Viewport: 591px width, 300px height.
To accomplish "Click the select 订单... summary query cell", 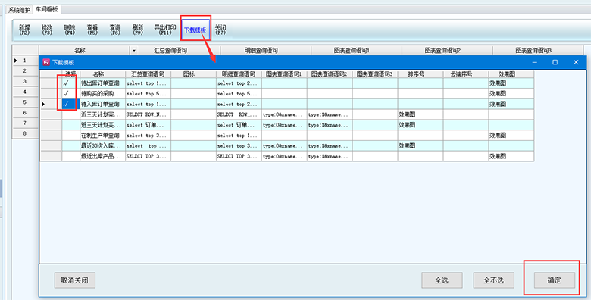I will [148, 125].
